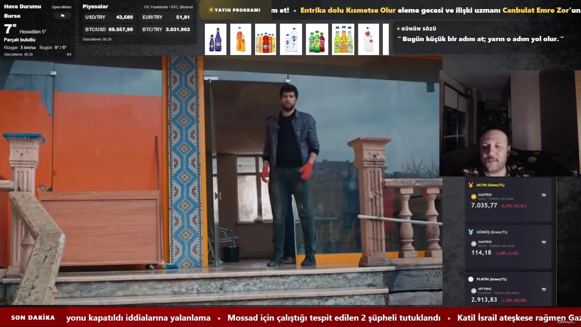581x327 pixels.
Task: Click the XAUTRYG gold coin icon
Action: (x=473, y=197)
